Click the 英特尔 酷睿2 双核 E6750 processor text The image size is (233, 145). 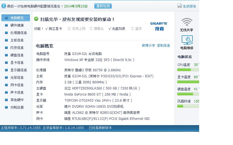92,70
